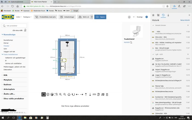Collapse the I går history group
Viewport: 192px width, 120px height.
(x=153, y=54)
